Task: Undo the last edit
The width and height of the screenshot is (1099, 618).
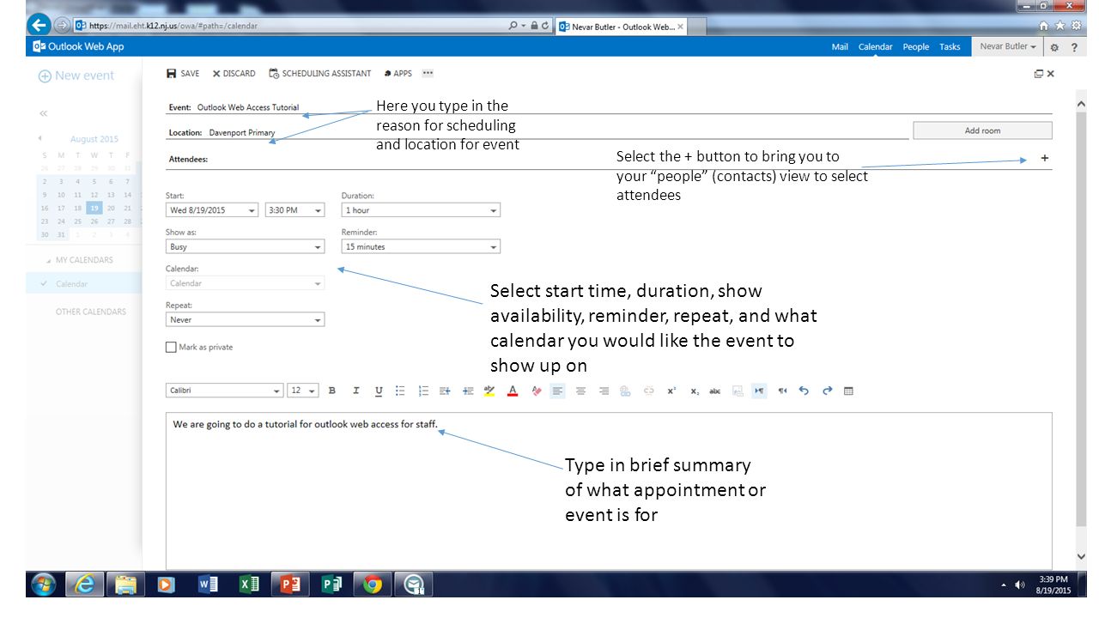Action: (x=804, y=391)
